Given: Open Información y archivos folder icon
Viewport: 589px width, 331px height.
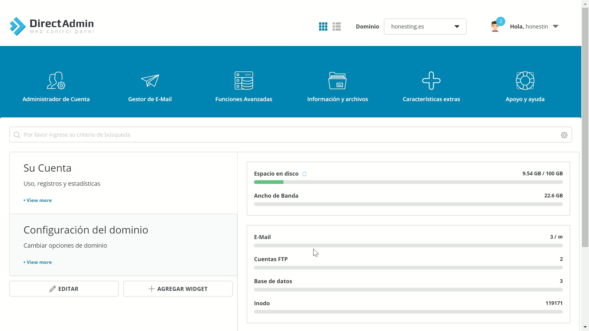Looking at the screenshot, I should (337, 81).
